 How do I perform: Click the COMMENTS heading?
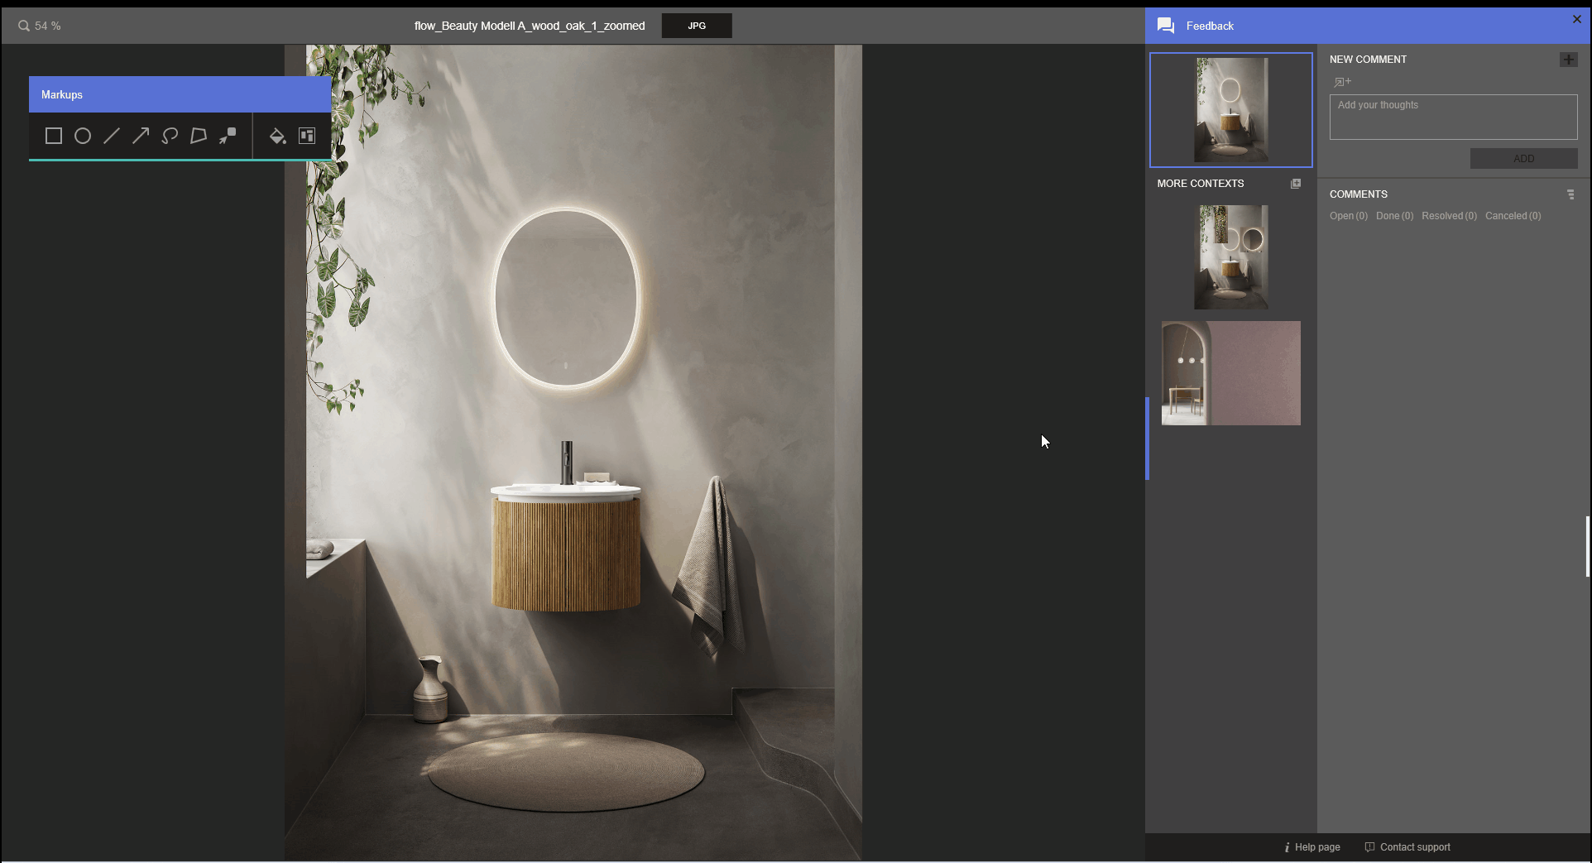pos(1359,194)
